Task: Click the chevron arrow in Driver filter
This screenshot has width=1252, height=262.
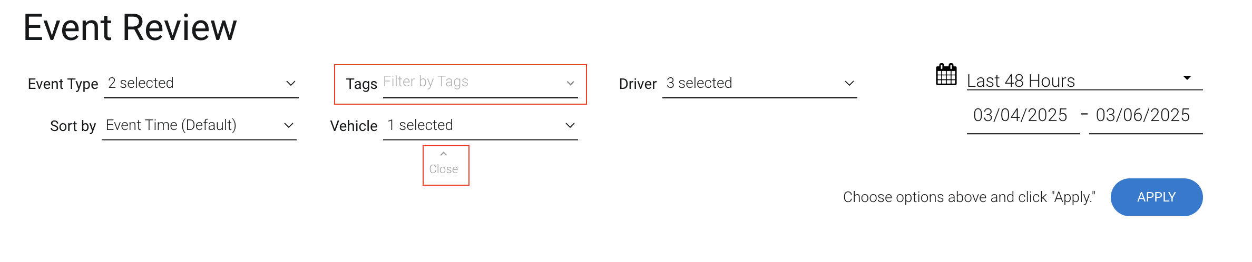Action: click(x=849, y=83)
